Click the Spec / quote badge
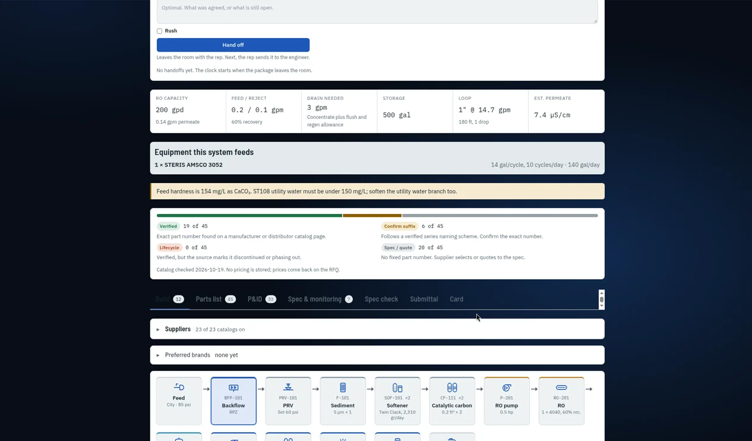This screenshot has width=752, height=441. (x=398, y=248)
